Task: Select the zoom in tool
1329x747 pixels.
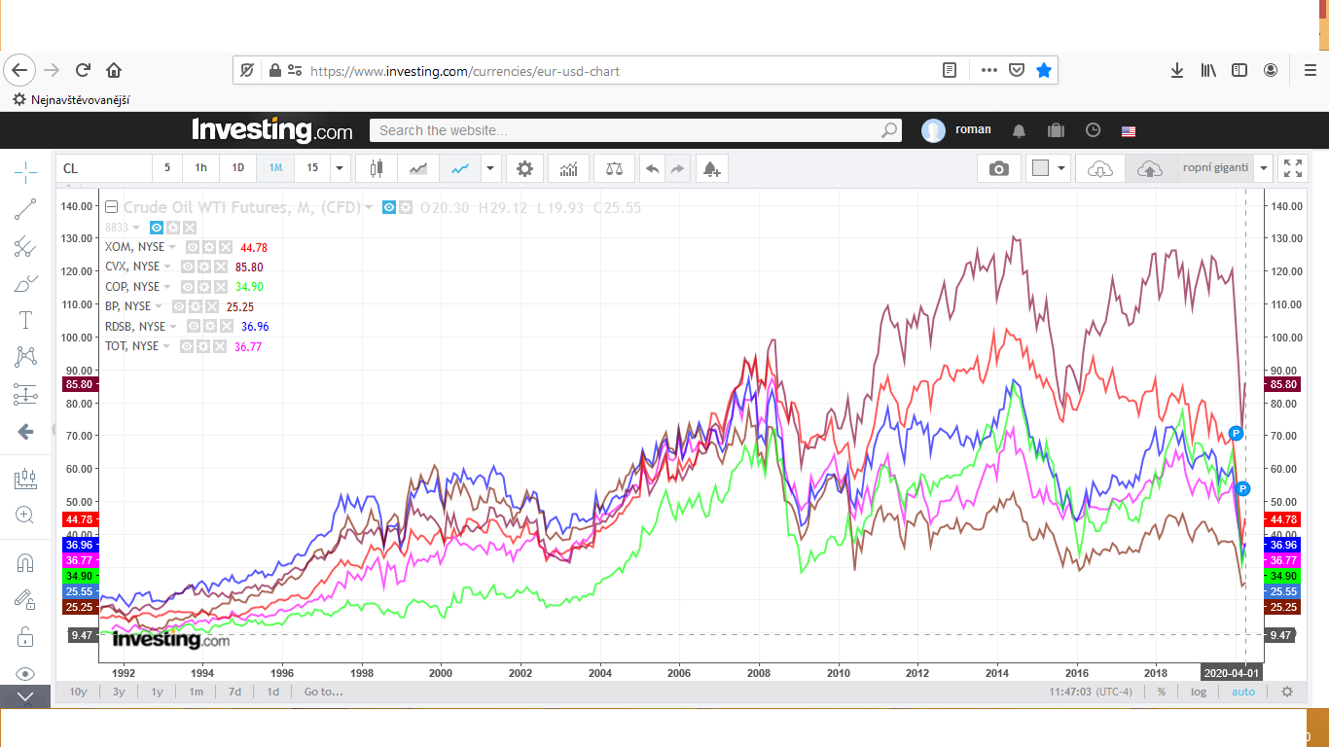Action: (x=25, y=516)
